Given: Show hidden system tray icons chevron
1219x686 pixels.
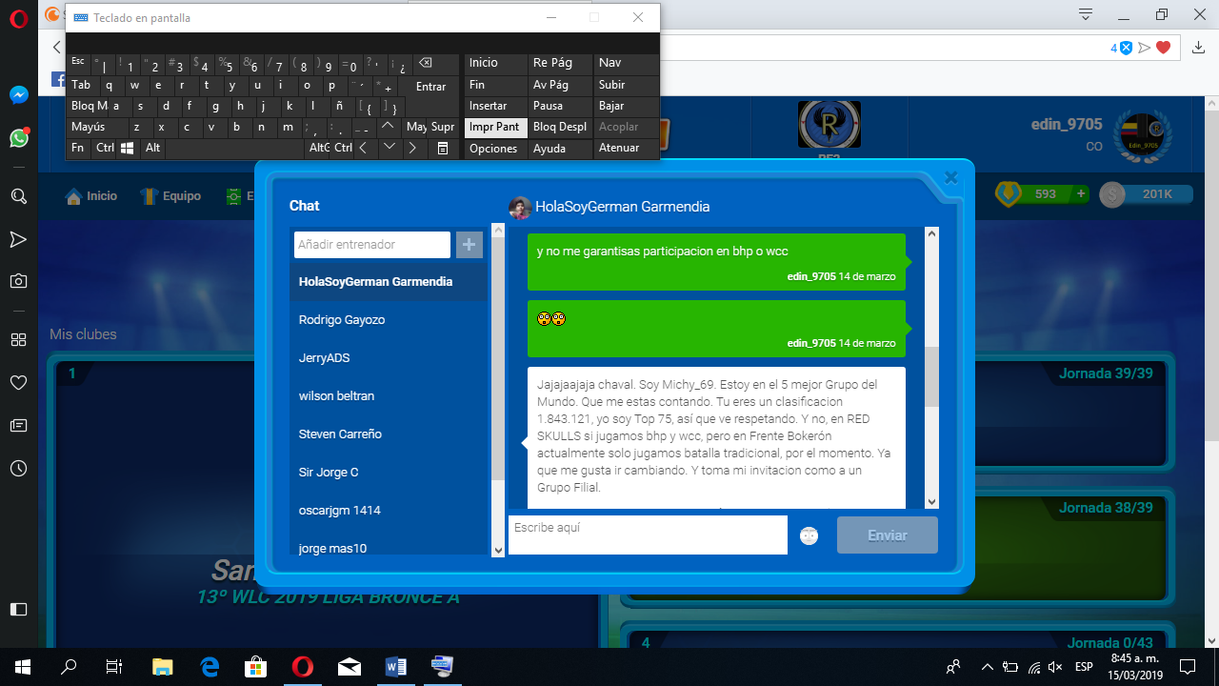Looking at the screenshot, I should click(988, 667).
